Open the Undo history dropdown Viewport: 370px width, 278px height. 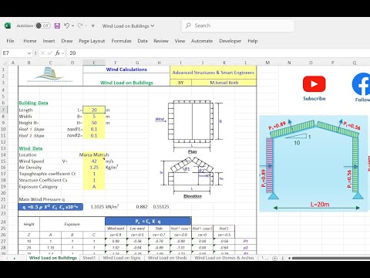73,25
